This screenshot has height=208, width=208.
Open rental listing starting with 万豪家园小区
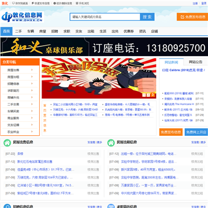point(148,185)
